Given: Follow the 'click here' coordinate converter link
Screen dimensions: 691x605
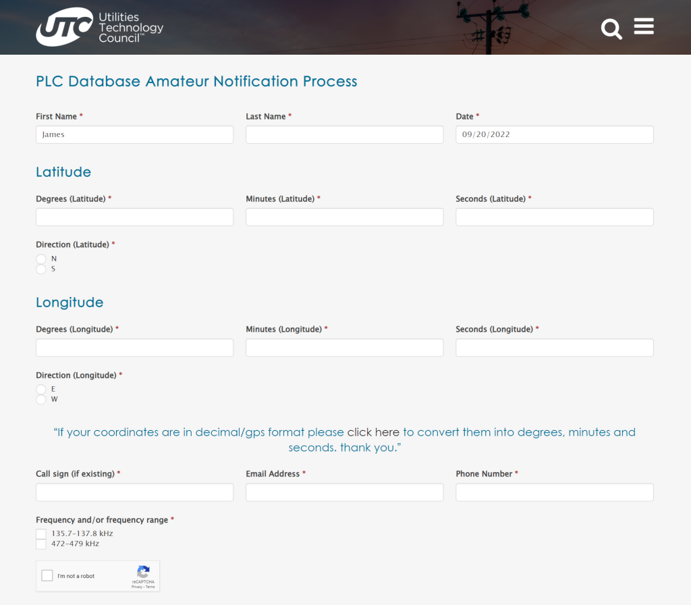Looking at the screenshot, I should click(x=373, y=432).
